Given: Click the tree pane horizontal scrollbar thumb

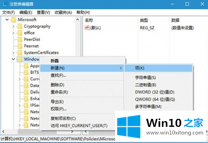Looking at the screenshot, I should (37, 132).
